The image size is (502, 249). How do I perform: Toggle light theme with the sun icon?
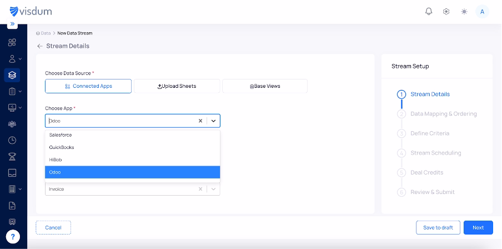coord(464,12)
